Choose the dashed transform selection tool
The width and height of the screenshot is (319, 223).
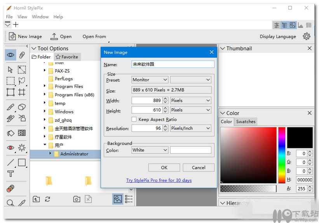22,70
